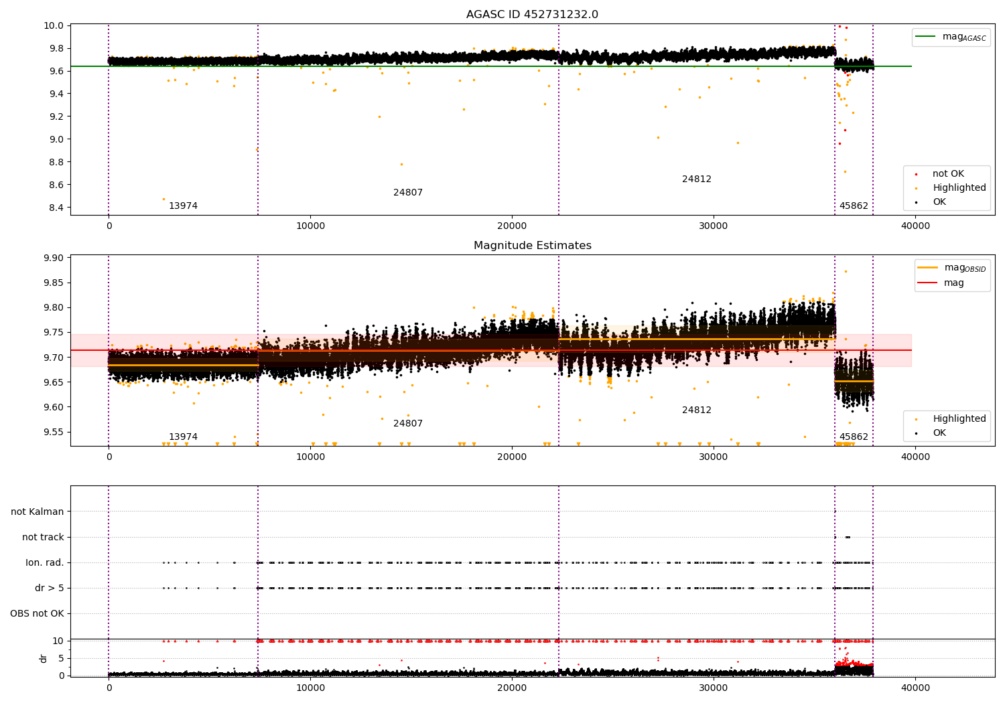Click obsid label 24807 in Magnitude Estimates plot
The image size is (1005, 703).
click(x=408, y=423)
